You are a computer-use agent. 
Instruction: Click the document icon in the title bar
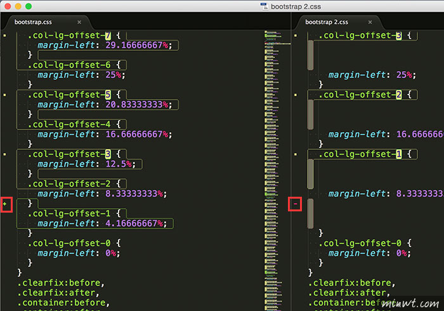click(264, 6)
